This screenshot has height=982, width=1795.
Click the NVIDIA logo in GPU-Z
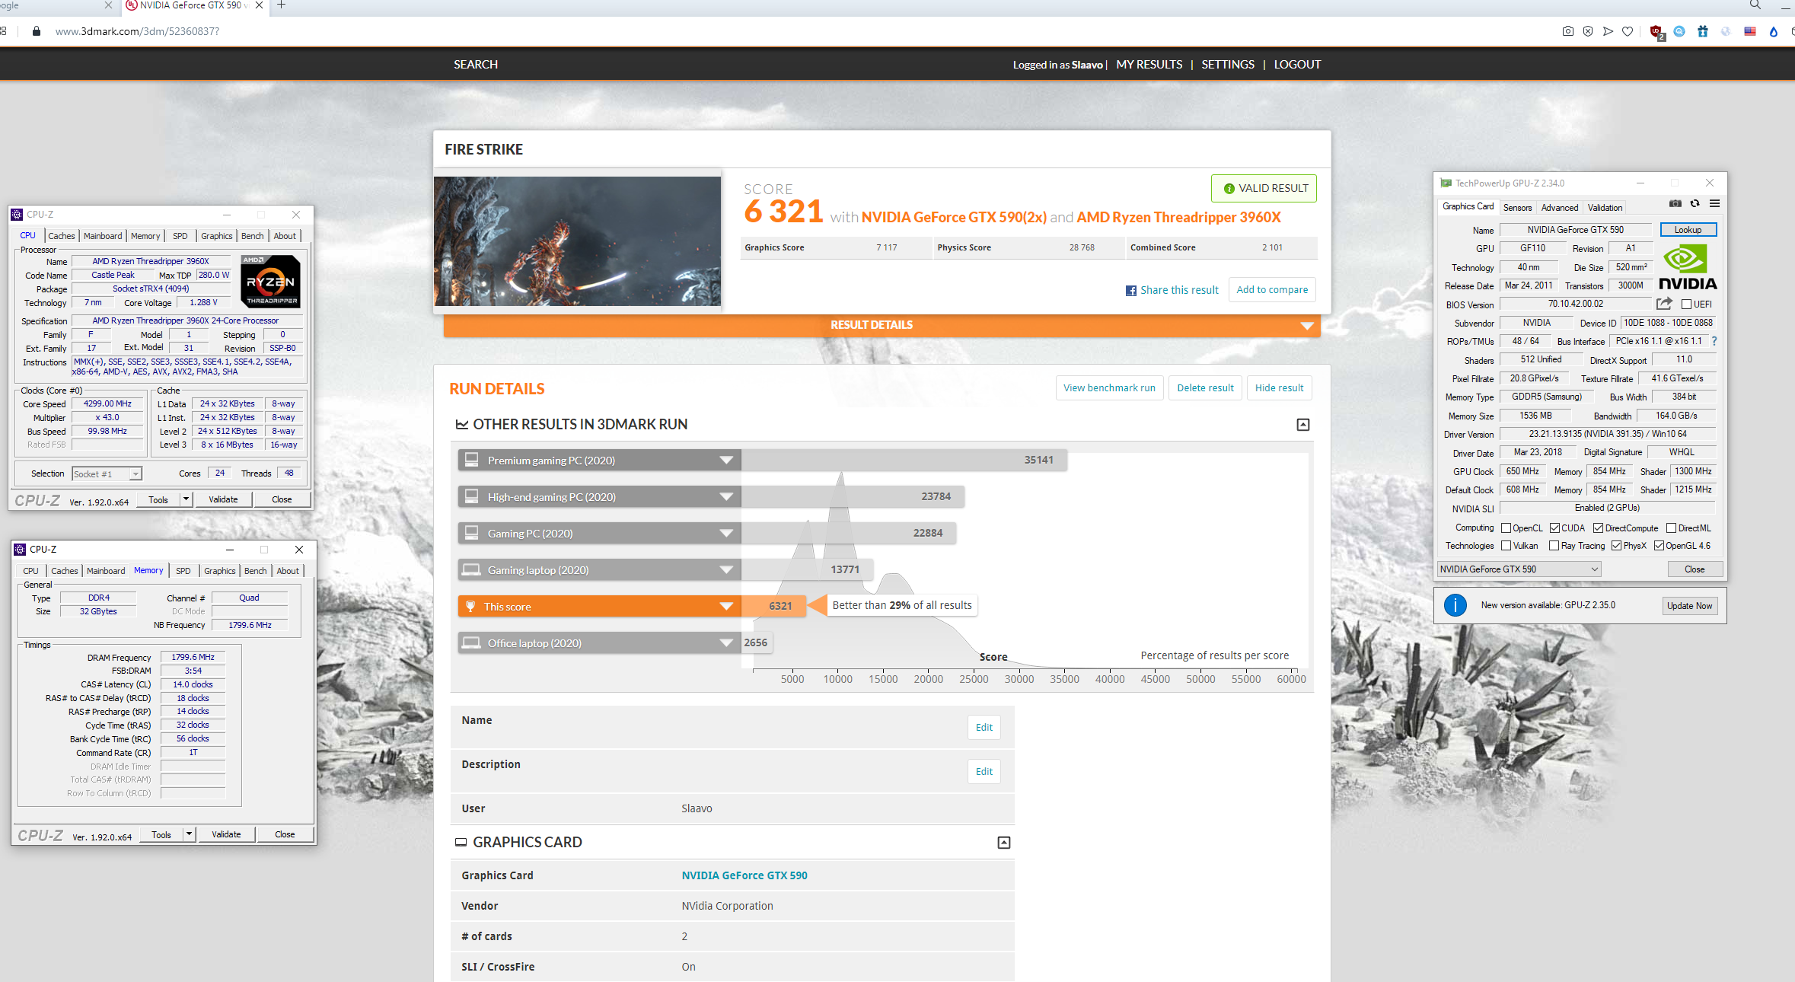1688,267
